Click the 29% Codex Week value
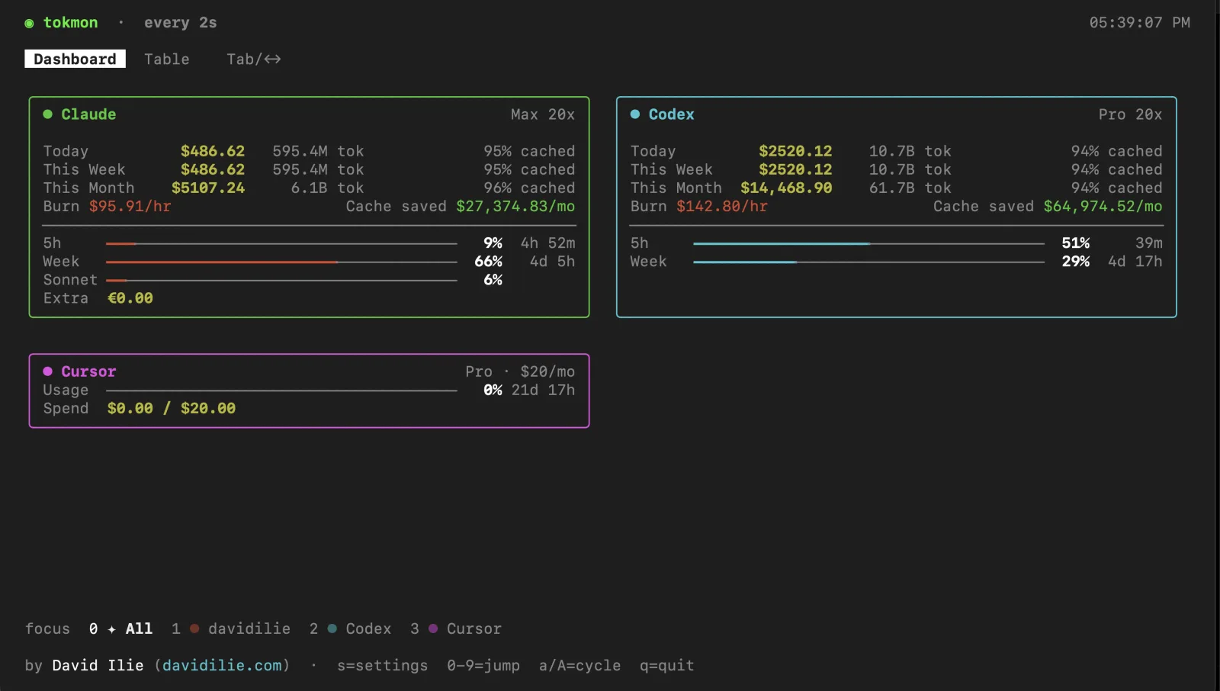Screen dimensions: 1220x691 tap(1075, 262)
